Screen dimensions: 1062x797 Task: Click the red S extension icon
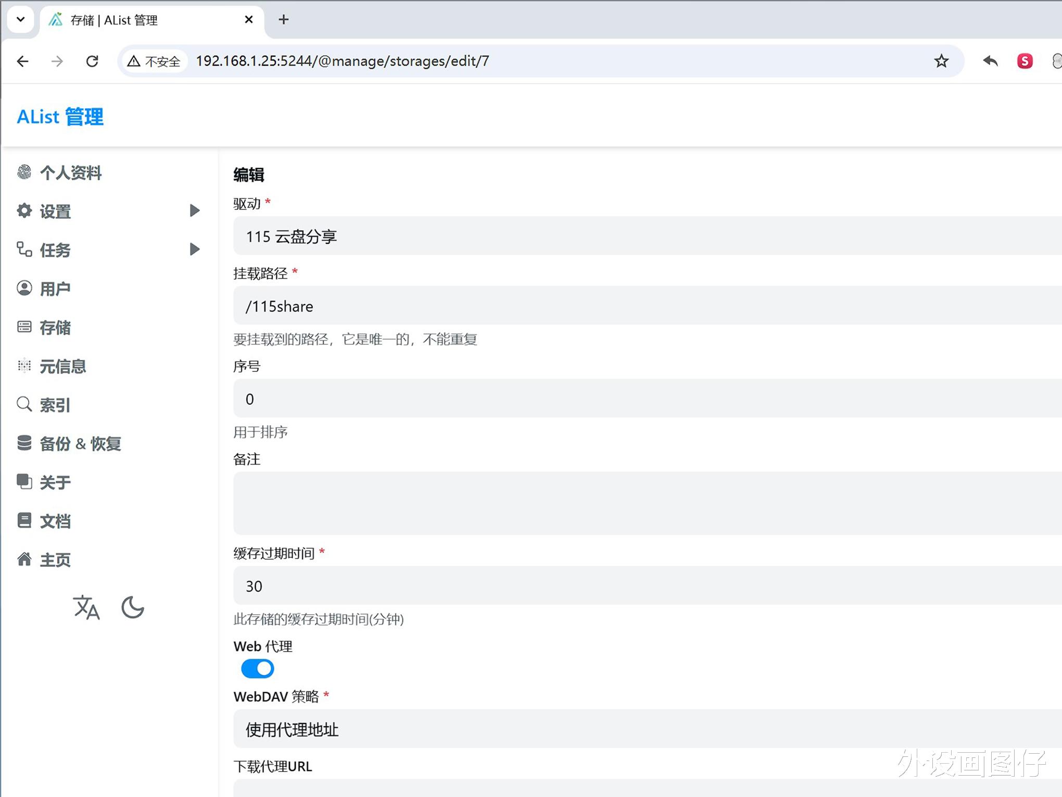click(x=1025, y=61)
